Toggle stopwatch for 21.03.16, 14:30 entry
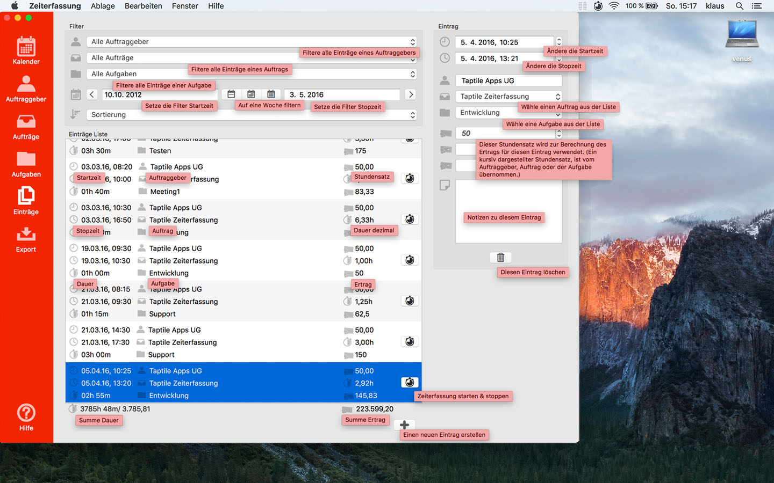 tap(410, 342)
